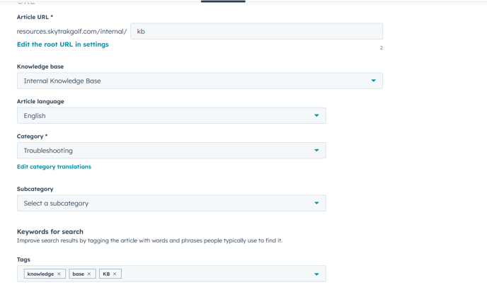Click the Subcategory dropdown caret arrow
Image resolution: width=487 pixels, height=285 pixels.
click(316, 203)
